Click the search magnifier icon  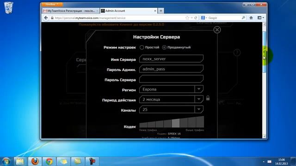click(x=243, y=18)
